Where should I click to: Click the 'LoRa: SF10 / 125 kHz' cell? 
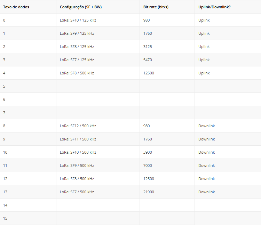point(78,20)
